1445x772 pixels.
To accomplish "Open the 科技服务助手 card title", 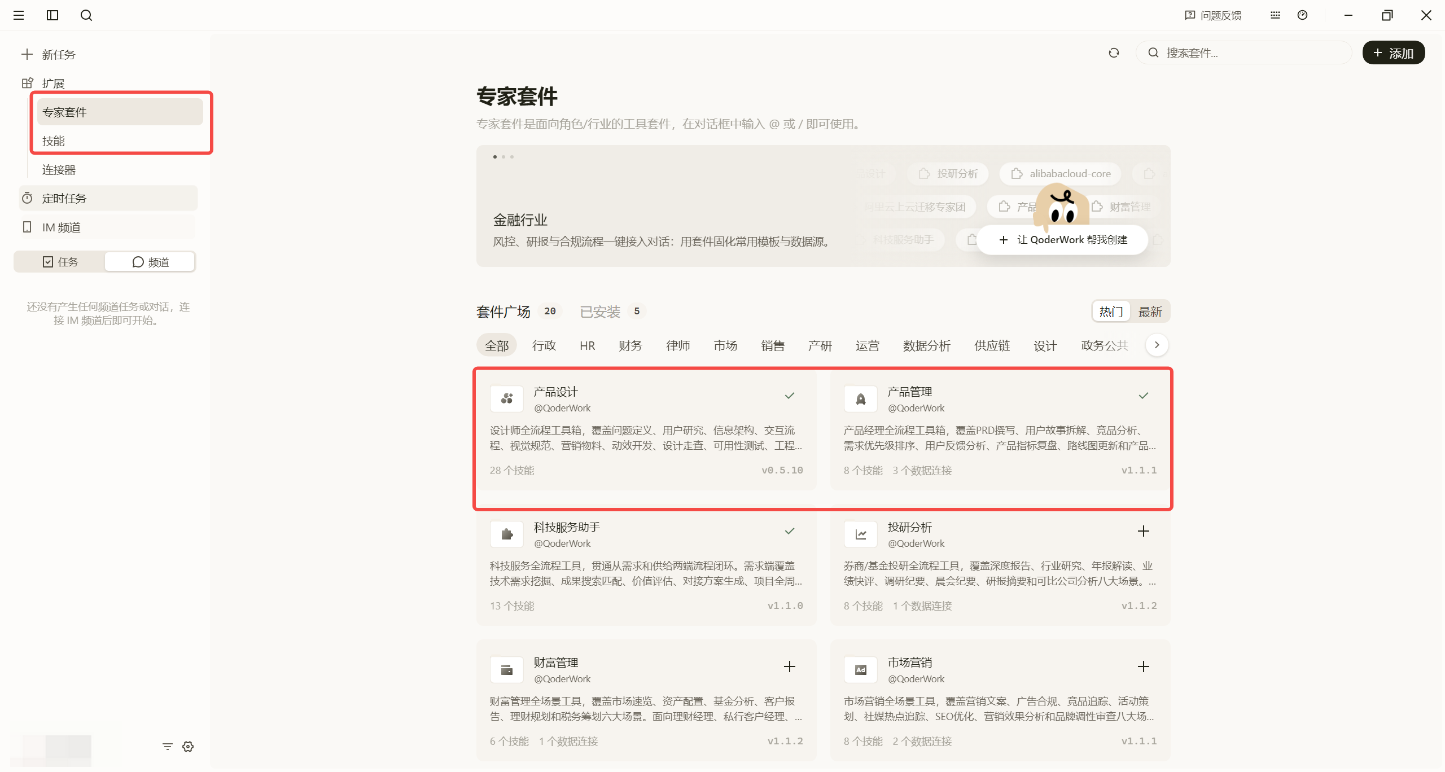I will click(x=567, y=527).
